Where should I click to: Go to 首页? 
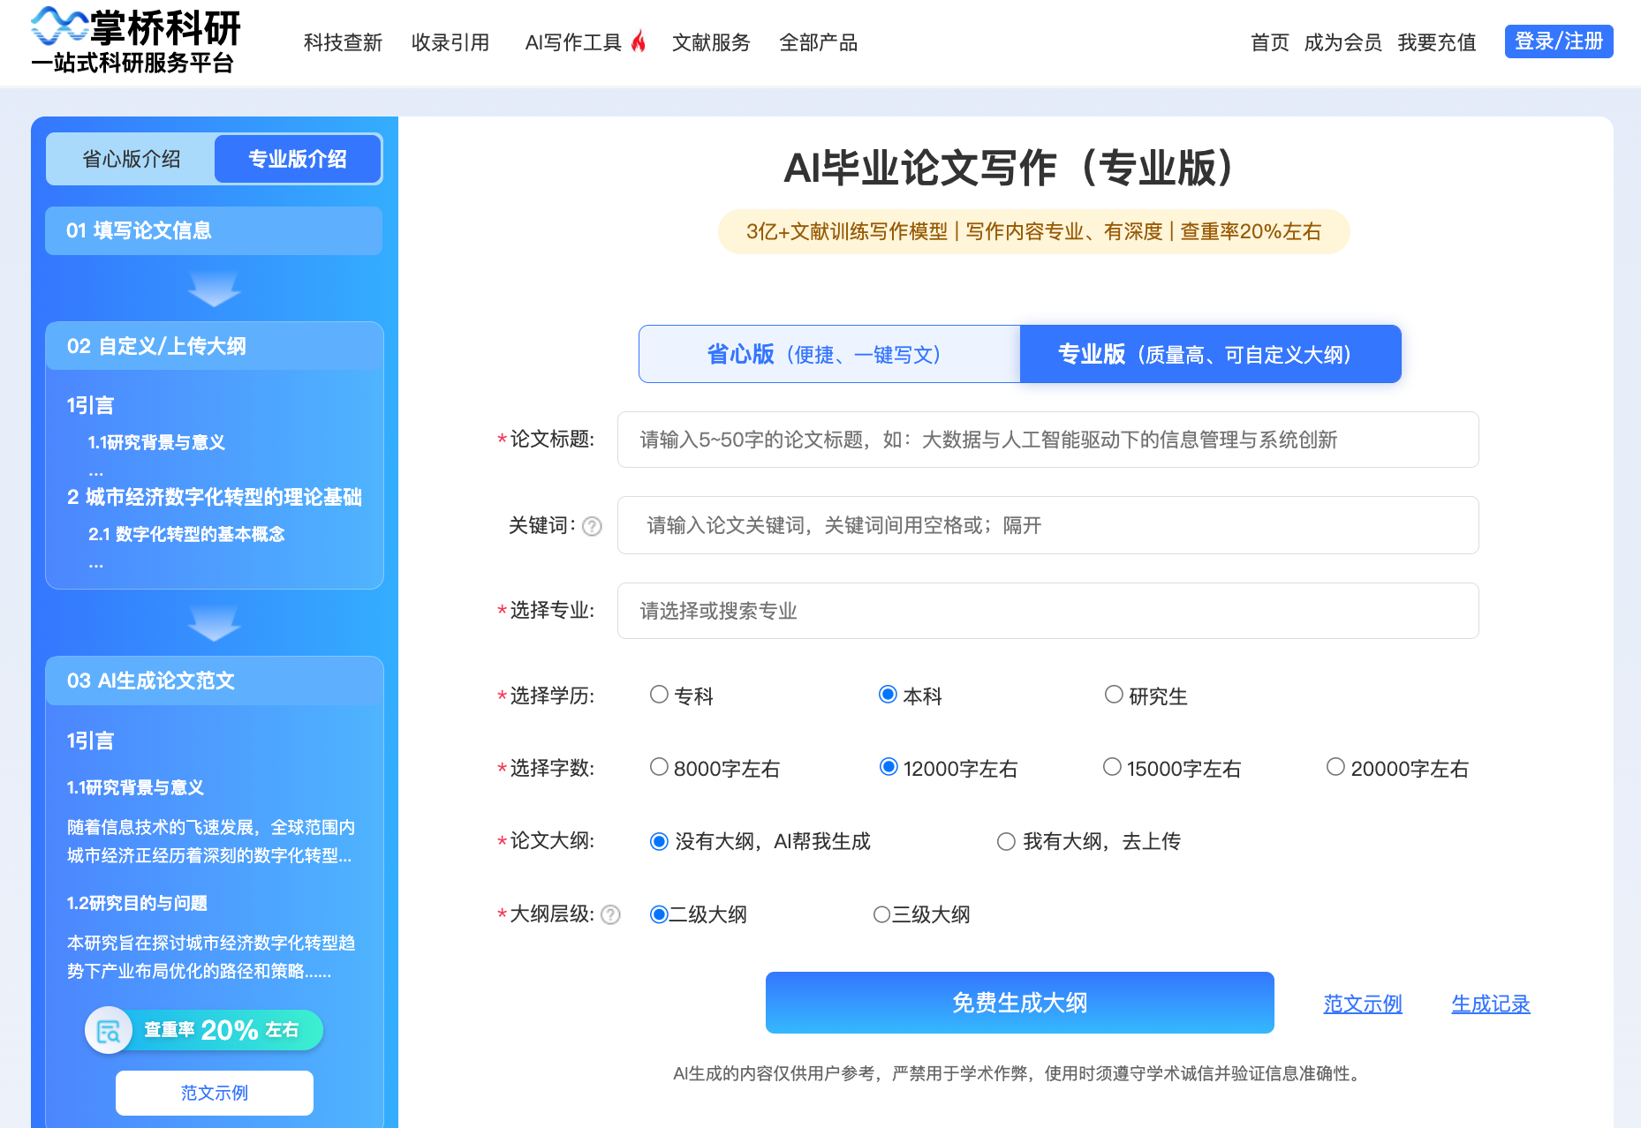click(1270, 42)
